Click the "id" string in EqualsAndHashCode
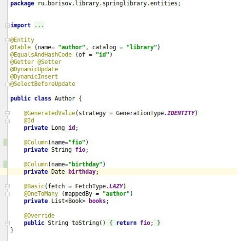Image resolution: width=237 pixels, height=241 pixels. 102,55
